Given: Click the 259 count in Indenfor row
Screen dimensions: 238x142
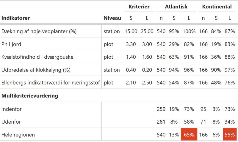Looking at the screenshot, I should (161, 109).
